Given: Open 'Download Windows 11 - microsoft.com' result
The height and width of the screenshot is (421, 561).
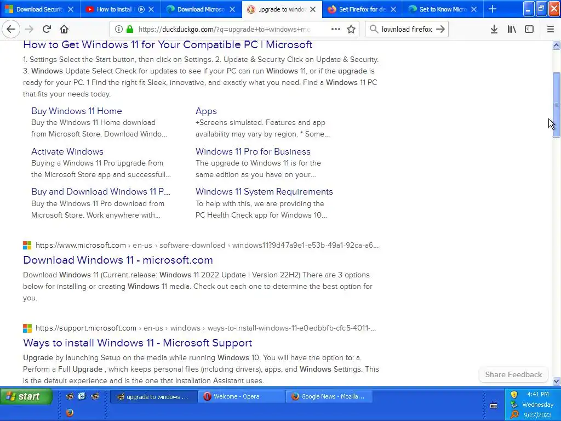Looking at the screenshot, I should click(118, 260).
